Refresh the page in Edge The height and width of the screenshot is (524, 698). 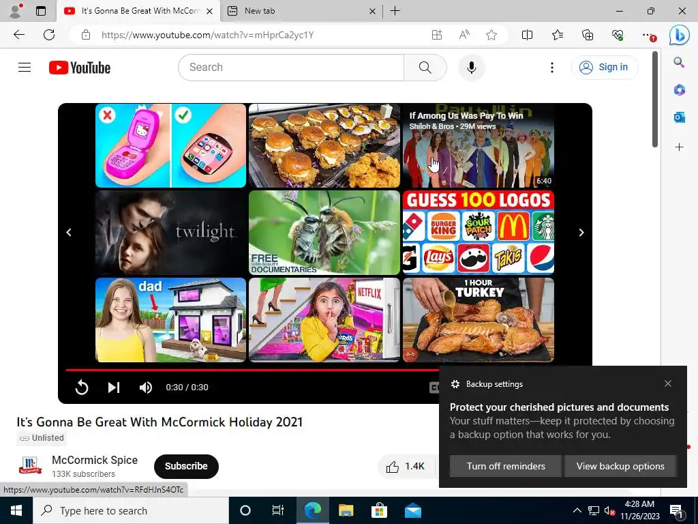(49, 35)
